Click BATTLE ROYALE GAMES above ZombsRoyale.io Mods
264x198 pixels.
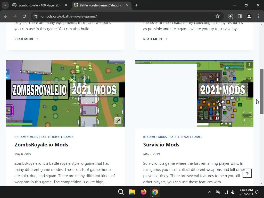point(57,137)
